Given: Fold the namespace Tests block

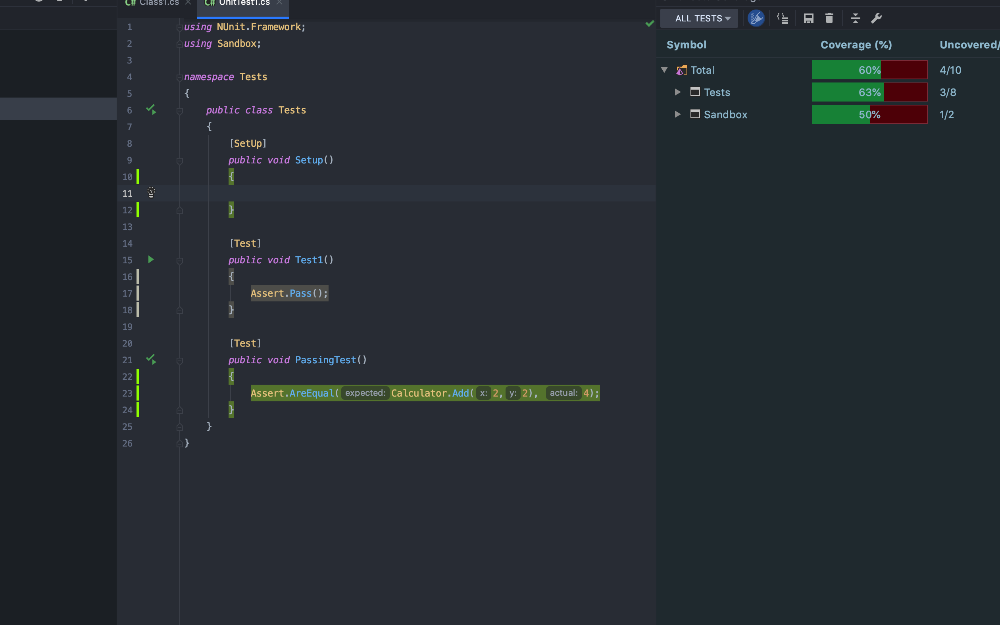Looking at the screenshot, I should (x=179, y=77).
